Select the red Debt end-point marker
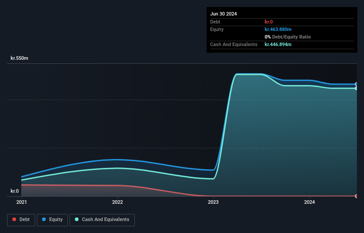The height and width of the screenshot is (233, 364). click(356, 196)
